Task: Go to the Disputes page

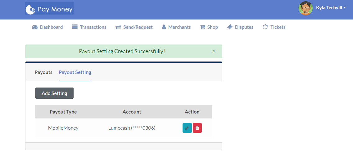Action: point(244,27)
